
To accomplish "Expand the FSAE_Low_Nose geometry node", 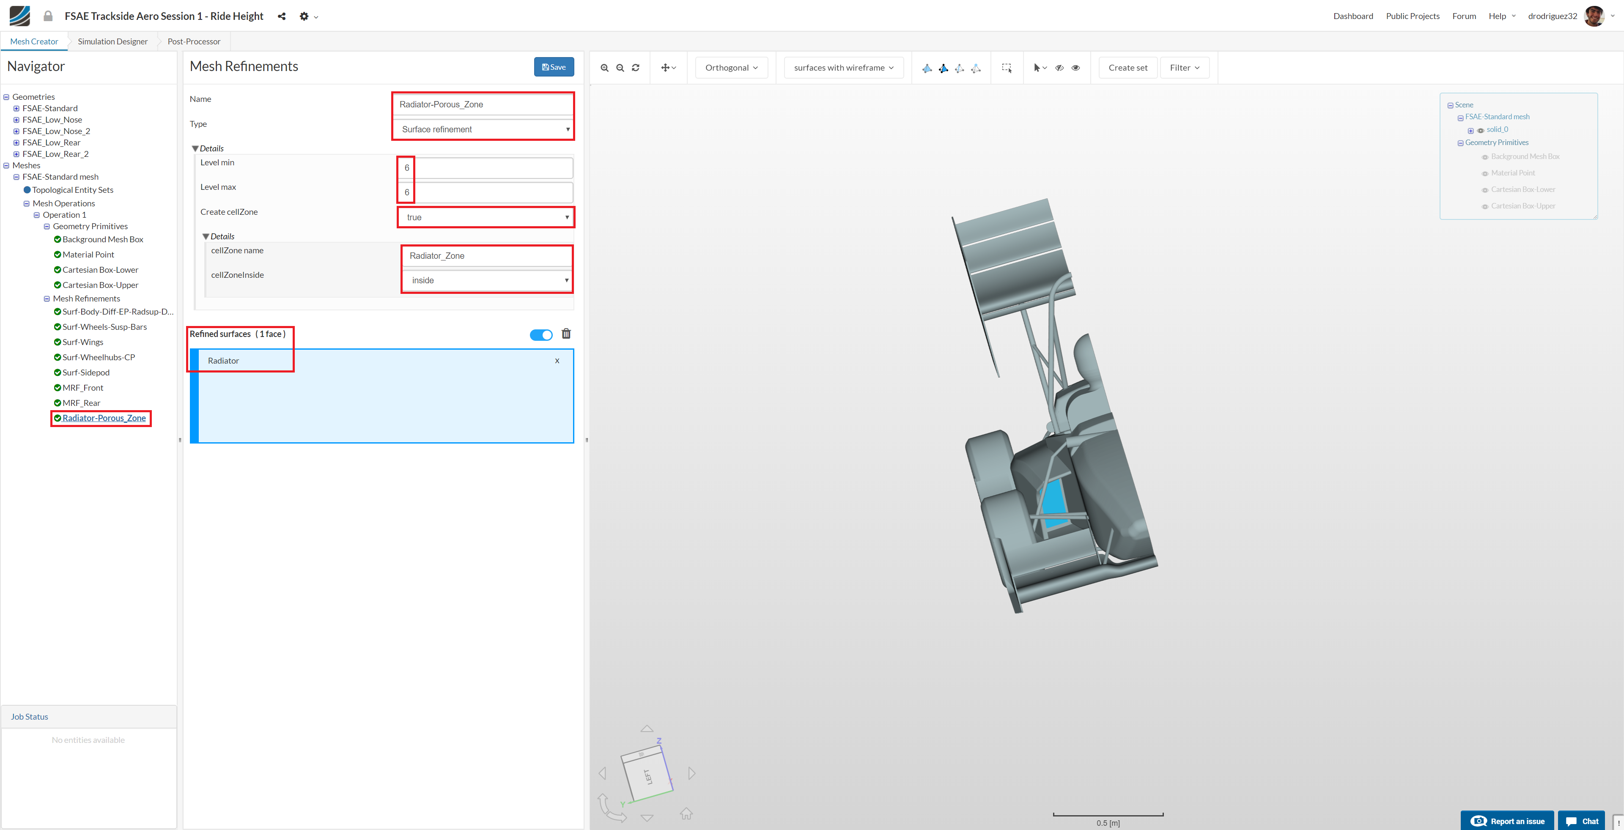I will (16, 120).
